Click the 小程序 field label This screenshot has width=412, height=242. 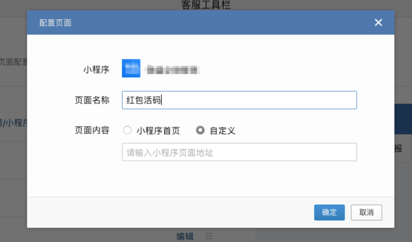coord(96,69)
